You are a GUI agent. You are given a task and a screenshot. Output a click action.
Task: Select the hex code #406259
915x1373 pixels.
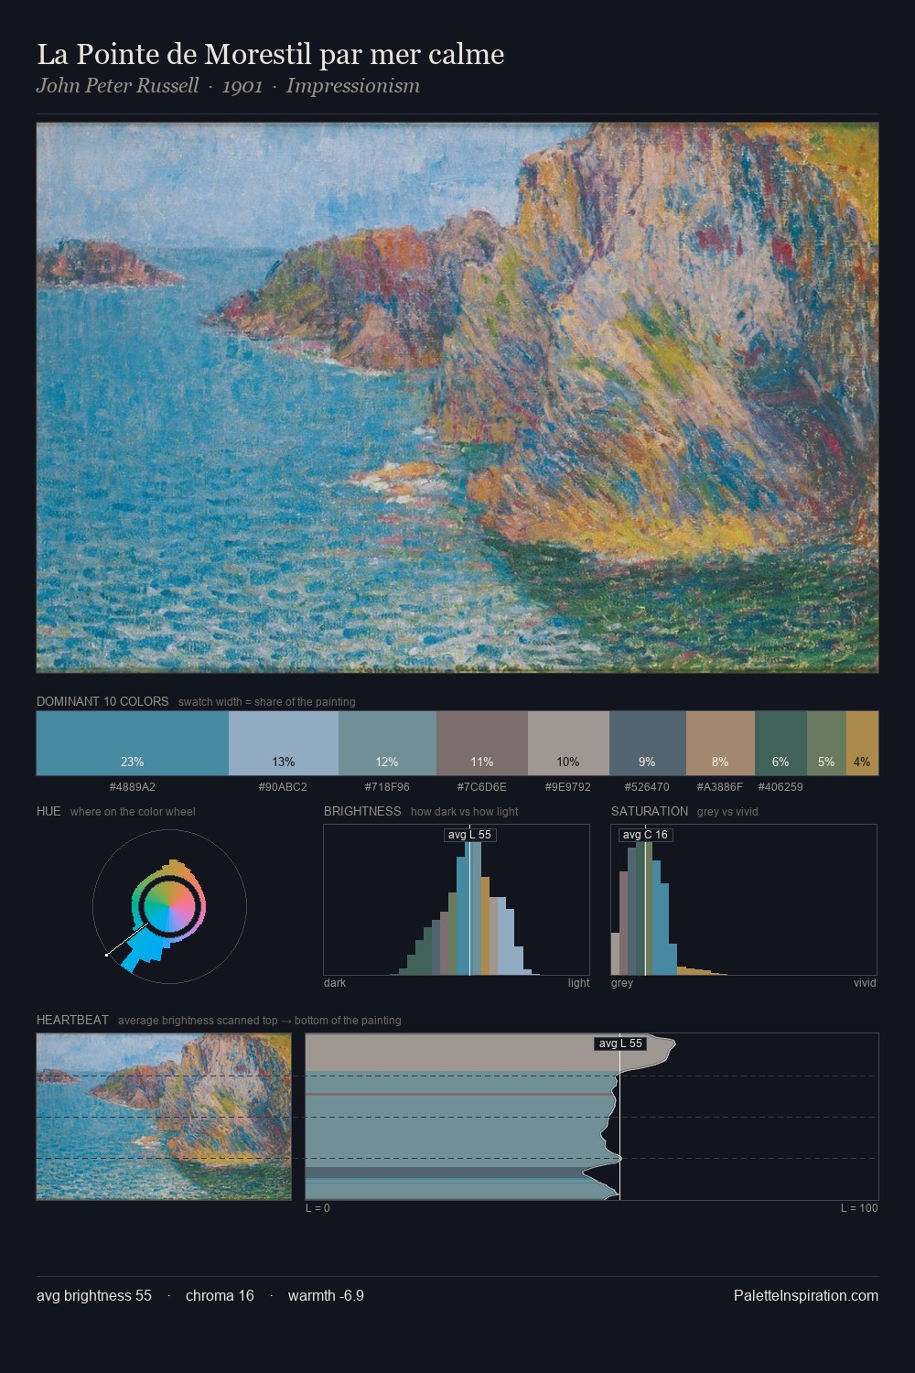780,787
